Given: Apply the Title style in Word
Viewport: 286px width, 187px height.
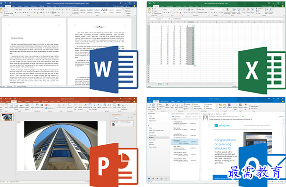Looking at the screenshot, I should [x=104, y=11].
